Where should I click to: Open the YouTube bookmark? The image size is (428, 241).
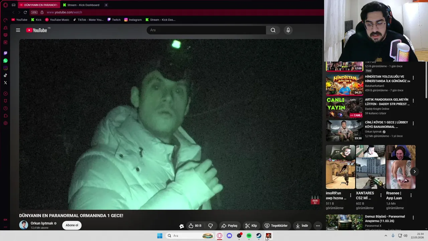click(19, 20)
